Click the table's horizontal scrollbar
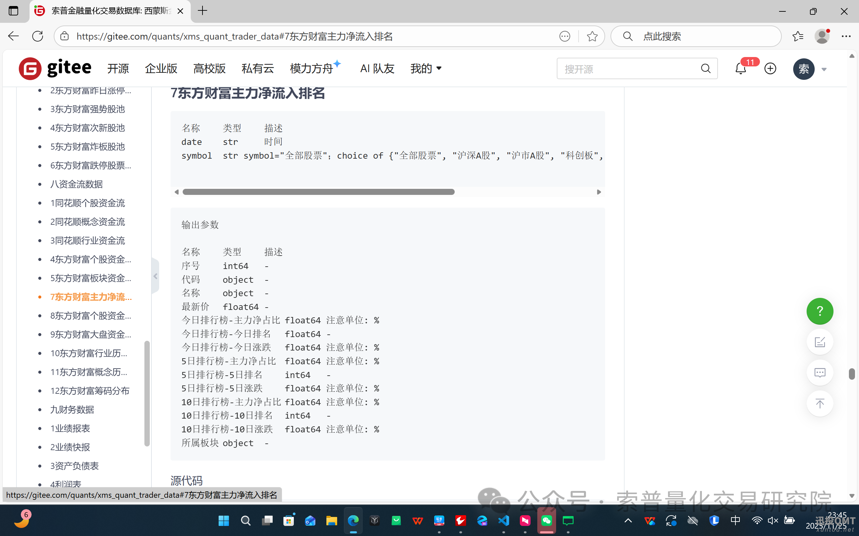 point(318,192)
